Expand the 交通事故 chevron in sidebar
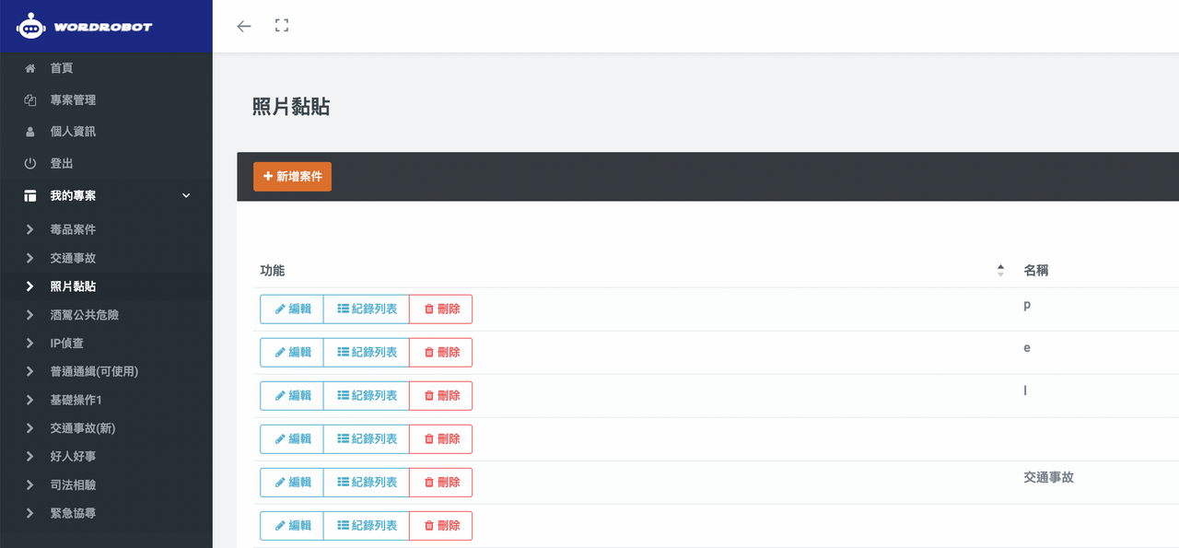Screen dimensions: 1179x548 point(30,258)
